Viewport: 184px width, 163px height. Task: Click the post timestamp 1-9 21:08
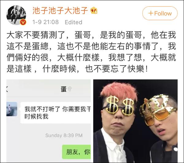[45, 22]
